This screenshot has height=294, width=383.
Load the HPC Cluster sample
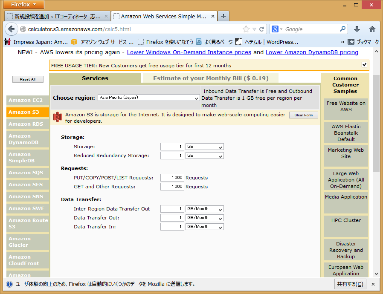pos(346,226)
